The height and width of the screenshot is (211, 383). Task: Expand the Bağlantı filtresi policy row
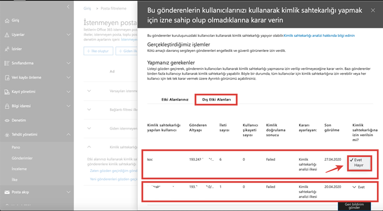tap(89, 109)
